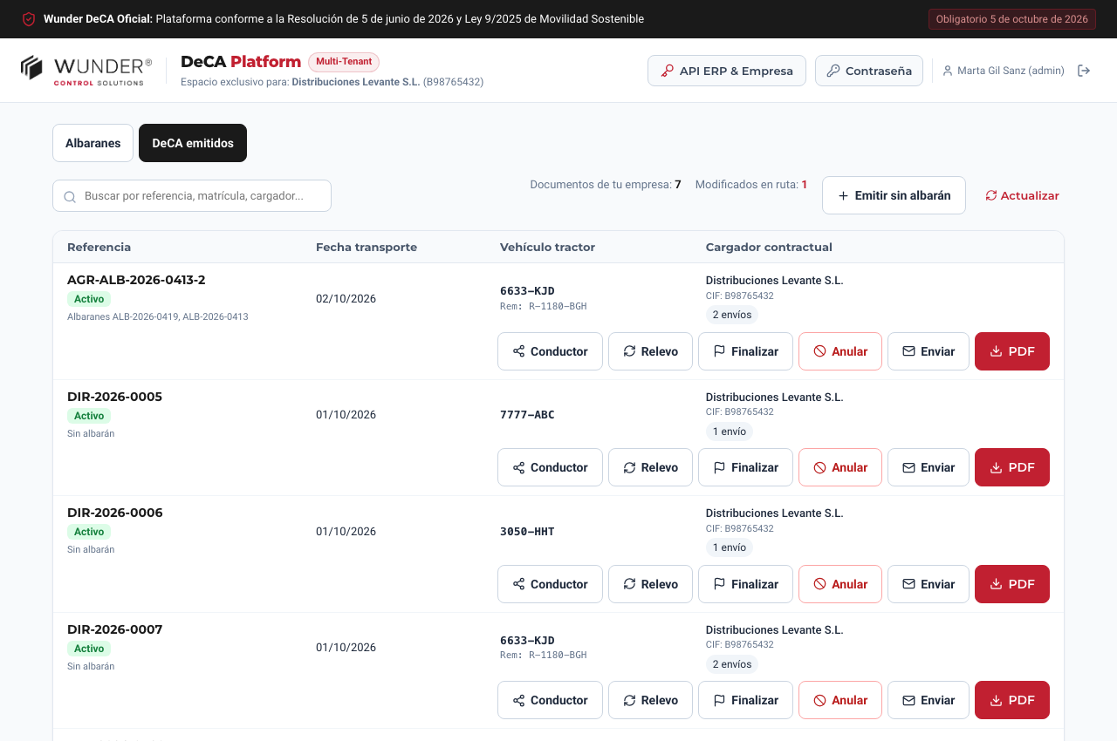Download PDF of DIR-2026-0005
Image resolution: width=1117 pixels, height=741 pixels.
(x=1012, y=467)
